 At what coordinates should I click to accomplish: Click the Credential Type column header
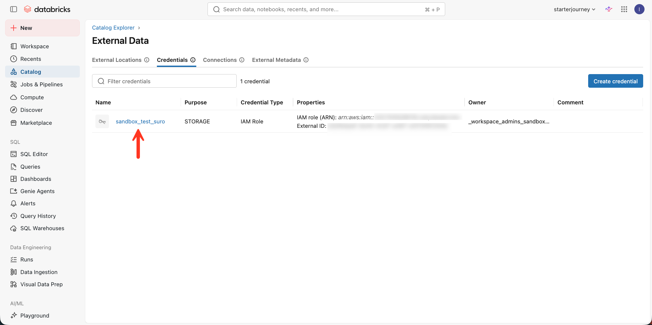pyautogui.click(x=262, y=102)
